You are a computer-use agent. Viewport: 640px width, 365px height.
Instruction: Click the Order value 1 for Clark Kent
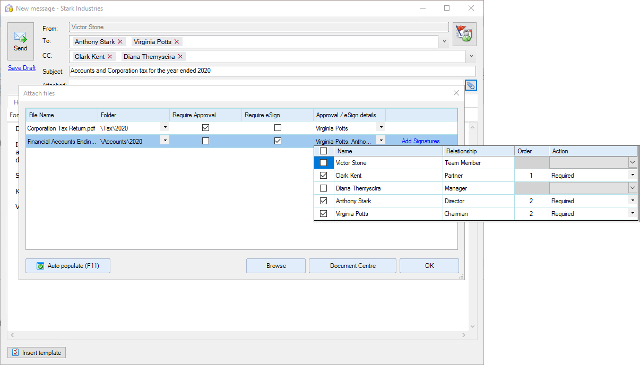[x=532, y=176]
